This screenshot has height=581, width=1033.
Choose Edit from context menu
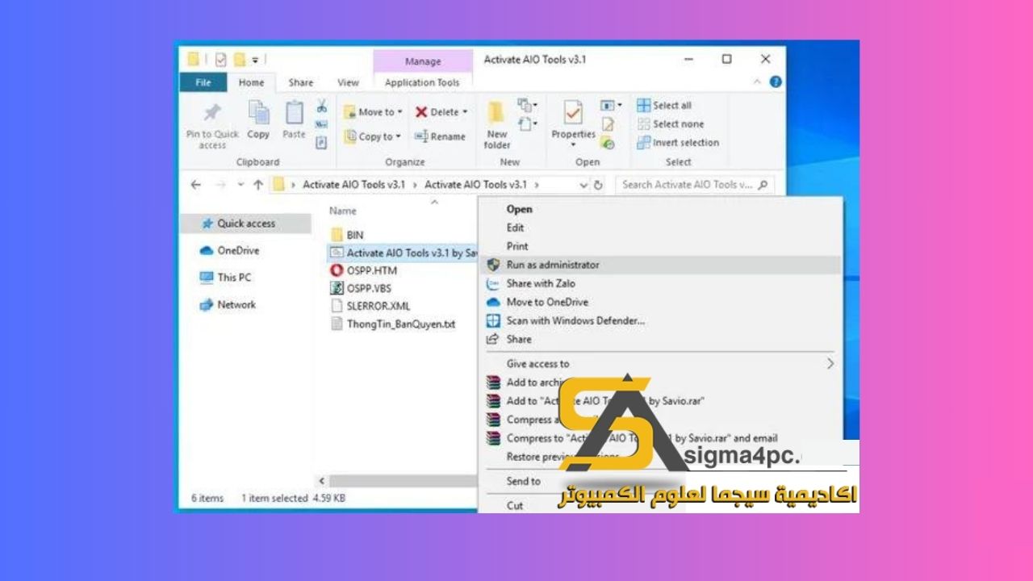coord(660,228)
